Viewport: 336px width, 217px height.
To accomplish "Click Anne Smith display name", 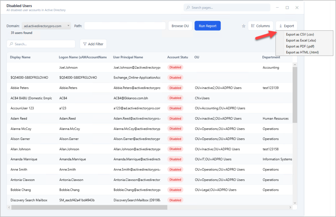I will pyautogui.click(x=19, y=170).
